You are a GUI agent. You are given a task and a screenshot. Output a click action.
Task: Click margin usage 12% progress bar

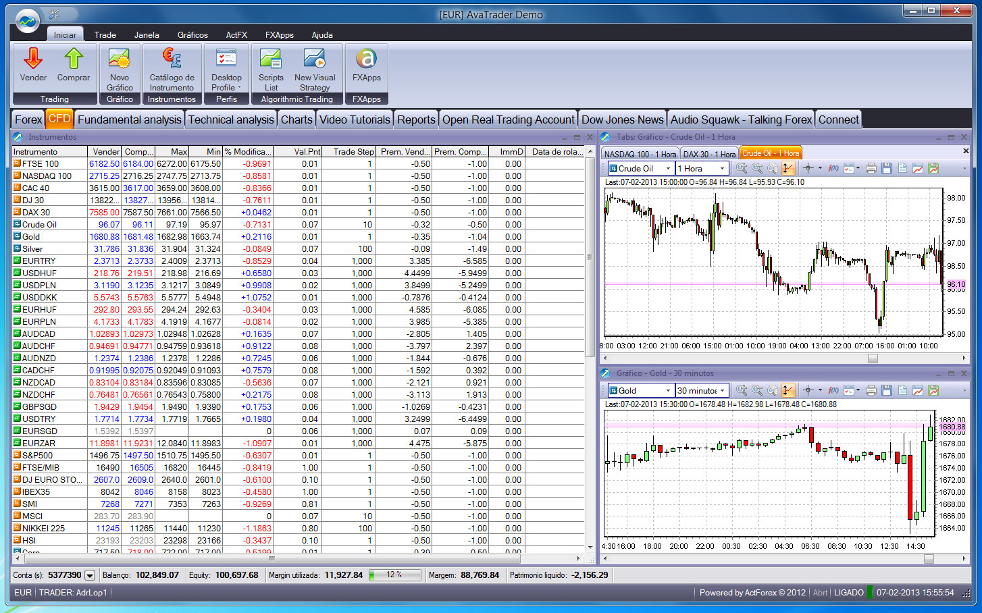394,575
